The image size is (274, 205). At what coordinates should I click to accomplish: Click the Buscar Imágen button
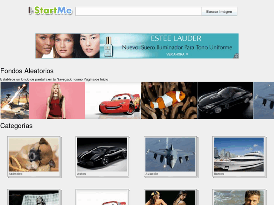tap(219, 12)
